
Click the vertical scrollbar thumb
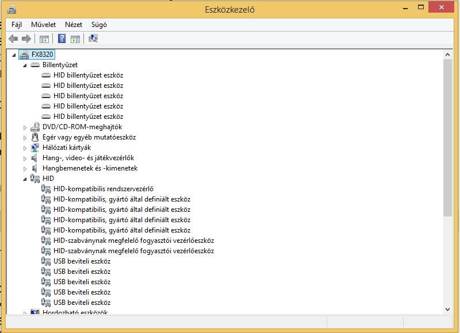coord(447,138)
